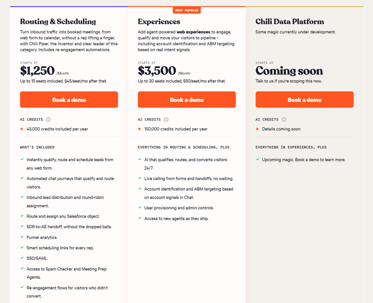Book a demo for Chili Data Platform
373x303 pixels.
[305, 100]
